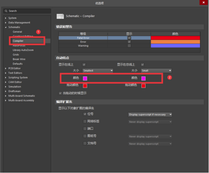Viewport: 209px width, 173px height.
Task: Click the Search input field
Action: pos(28,11)
